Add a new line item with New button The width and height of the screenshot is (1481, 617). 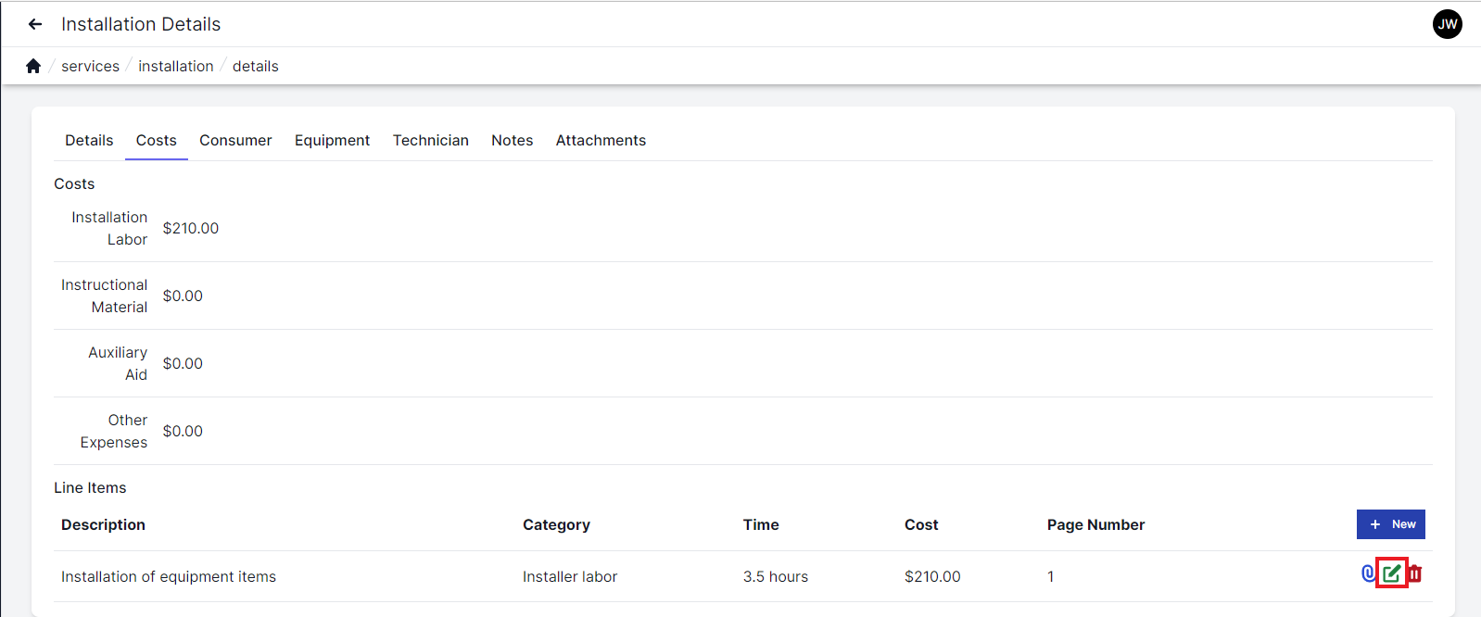[1390, 524]
